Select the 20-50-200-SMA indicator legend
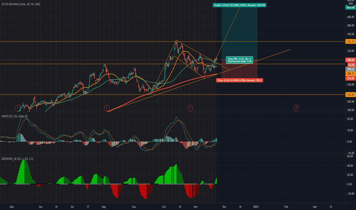The height and width of the screenshot is (210, 356). click(x=21, y=4)
